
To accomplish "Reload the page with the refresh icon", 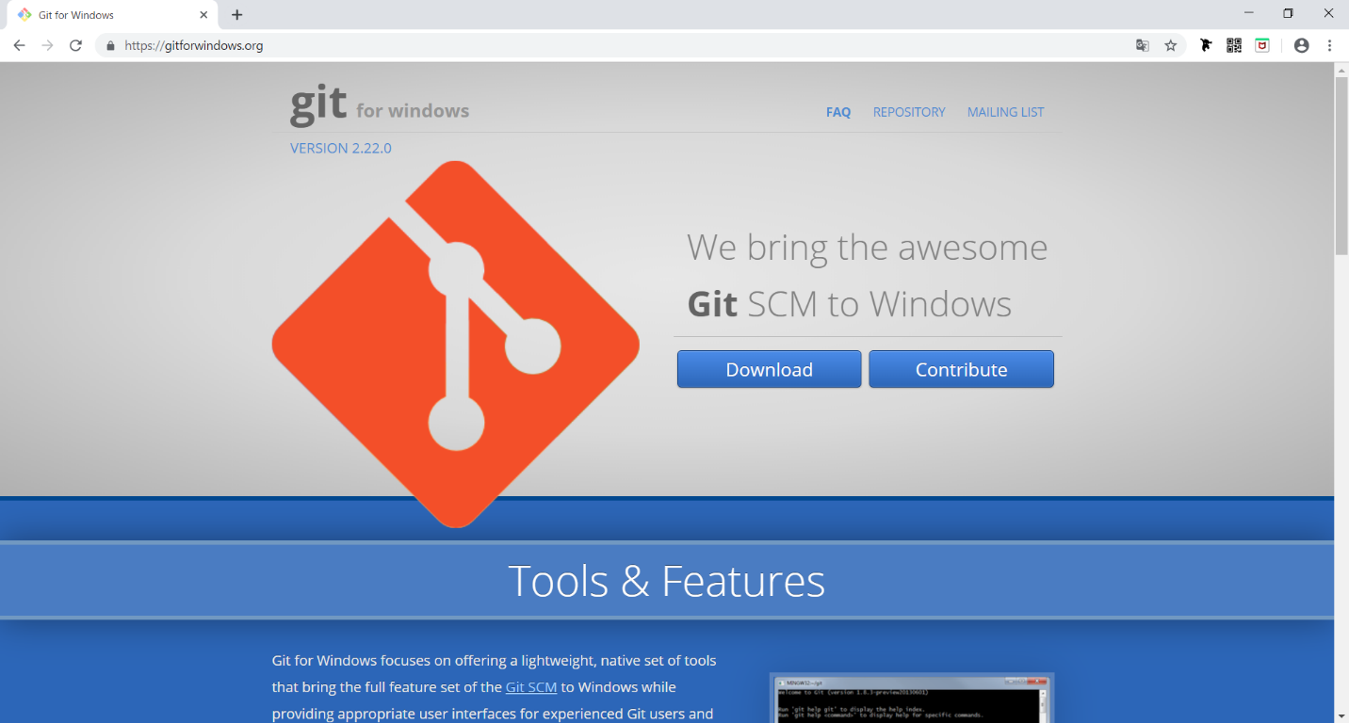I will click(76, 45).
